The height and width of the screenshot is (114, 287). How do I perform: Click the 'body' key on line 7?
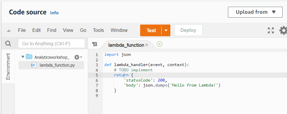pos(131,85)
